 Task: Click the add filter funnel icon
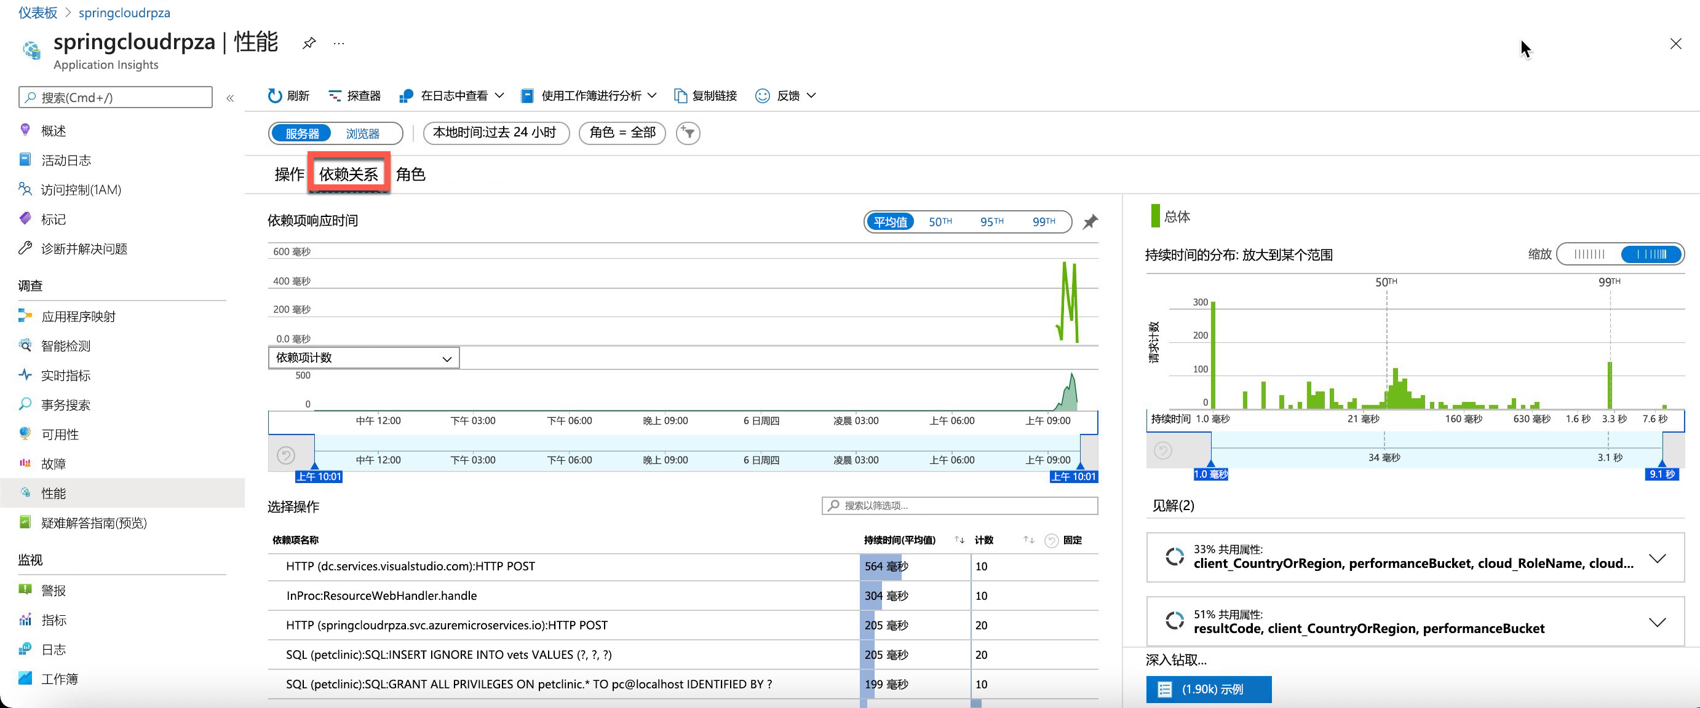[688, 133]
